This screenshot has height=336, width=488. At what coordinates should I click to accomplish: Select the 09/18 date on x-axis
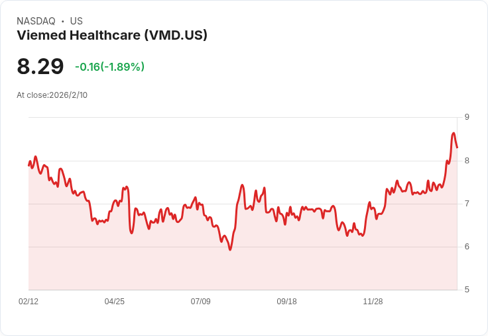point(286,301)
